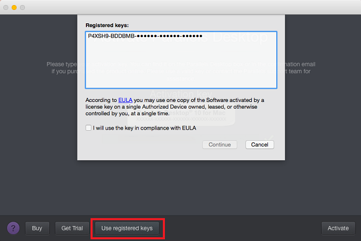Open the EULA hyperlink
361x241 pixels.
(125, 100)
